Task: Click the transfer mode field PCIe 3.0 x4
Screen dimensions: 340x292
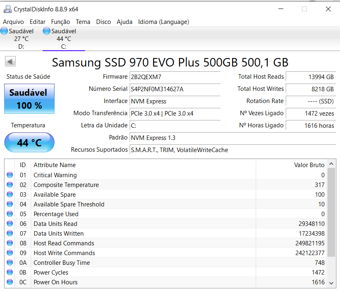Action: (x=175, y=114)
